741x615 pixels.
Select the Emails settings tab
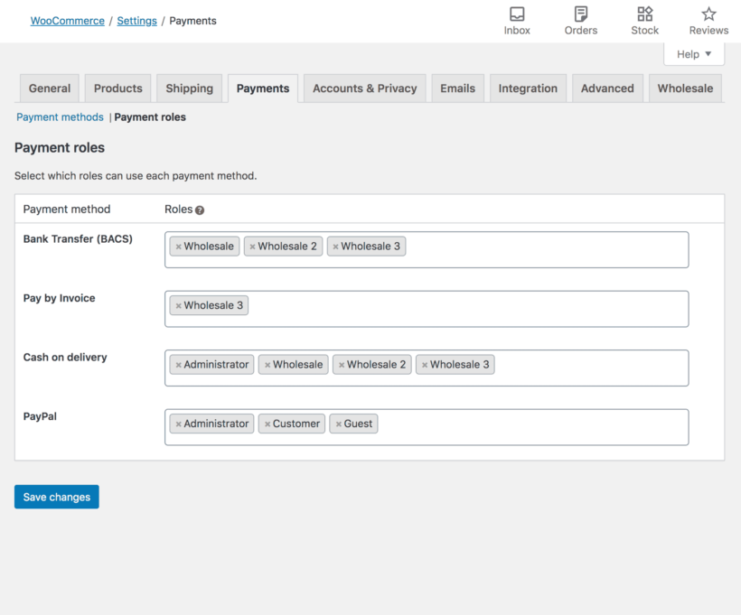tap(457, 88)
